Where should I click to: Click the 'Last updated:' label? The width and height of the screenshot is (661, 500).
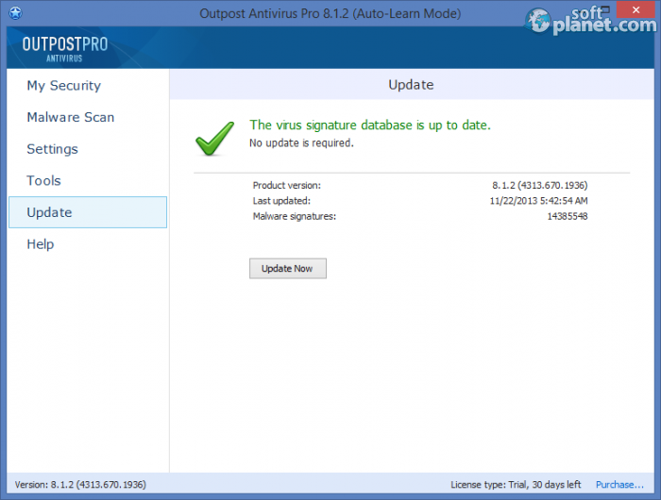(281, 201)
